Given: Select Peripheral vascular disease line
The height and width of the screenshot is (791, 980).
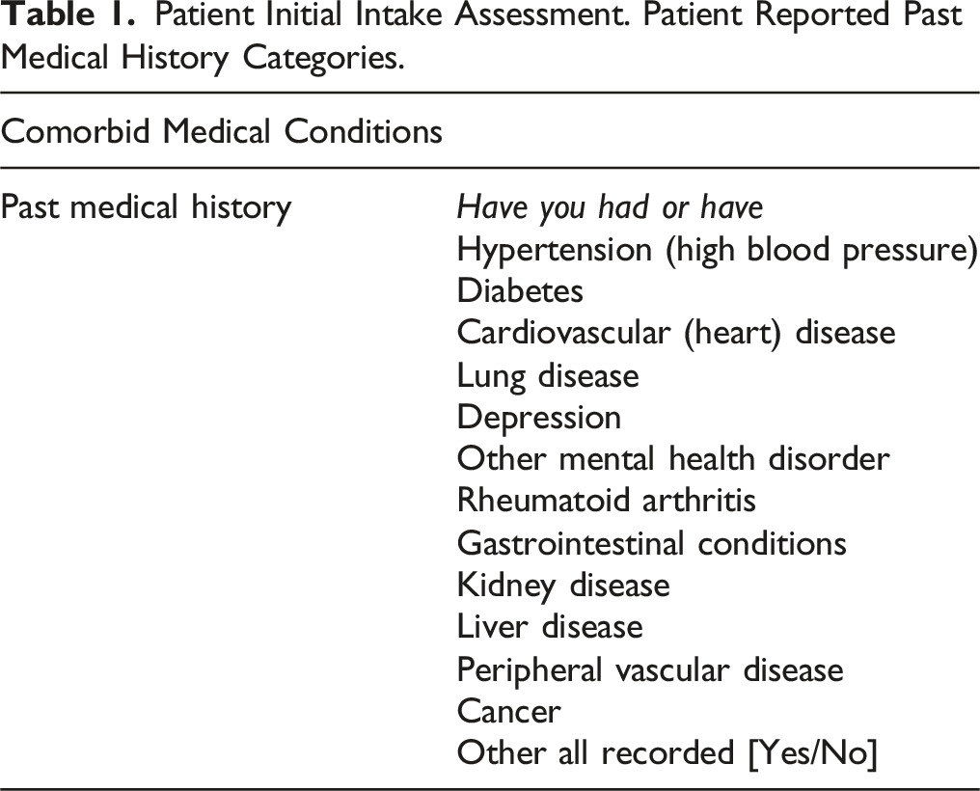Looking at the screenshot, I should (x=651, y=670).
